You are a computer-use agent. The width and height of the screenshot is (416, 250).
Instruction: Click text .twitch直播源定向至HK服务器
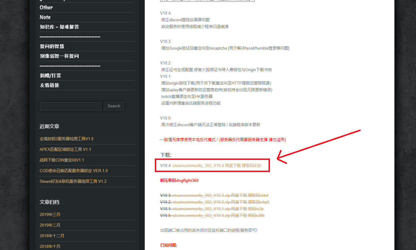[x=186, y=96]
